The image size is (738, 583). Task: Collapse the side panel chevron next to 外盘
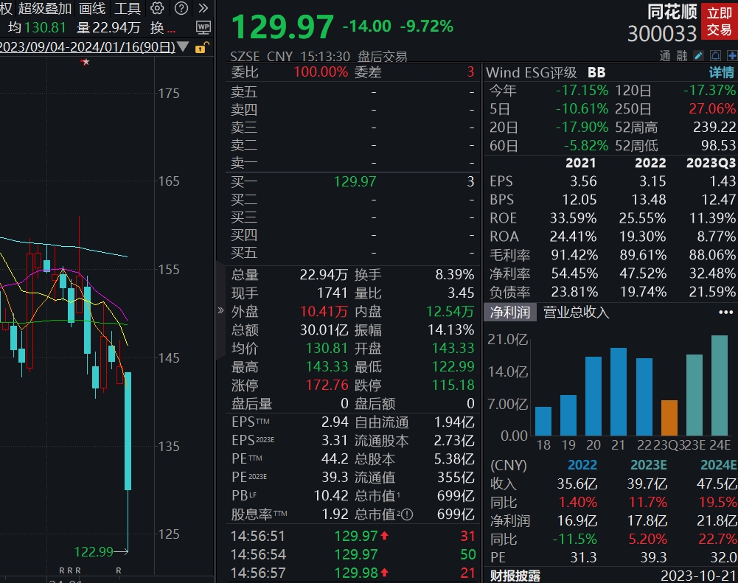pyautogui.click(x=220, y=310)
